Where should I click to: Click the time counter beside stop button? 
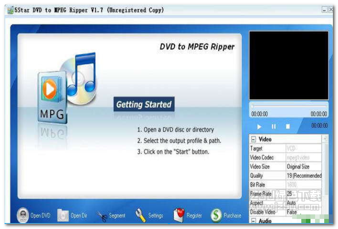pos(320,126)
